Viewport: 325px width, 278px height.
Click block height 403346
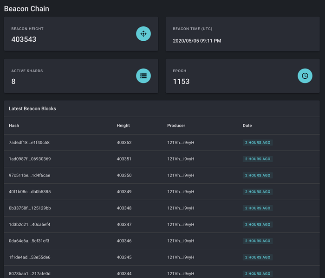[124, 241]
